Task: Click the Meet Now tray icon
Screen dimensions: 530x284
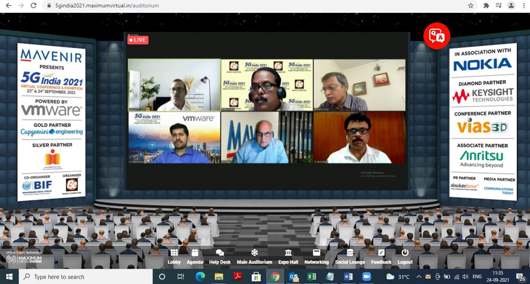Action: (438, 277)
